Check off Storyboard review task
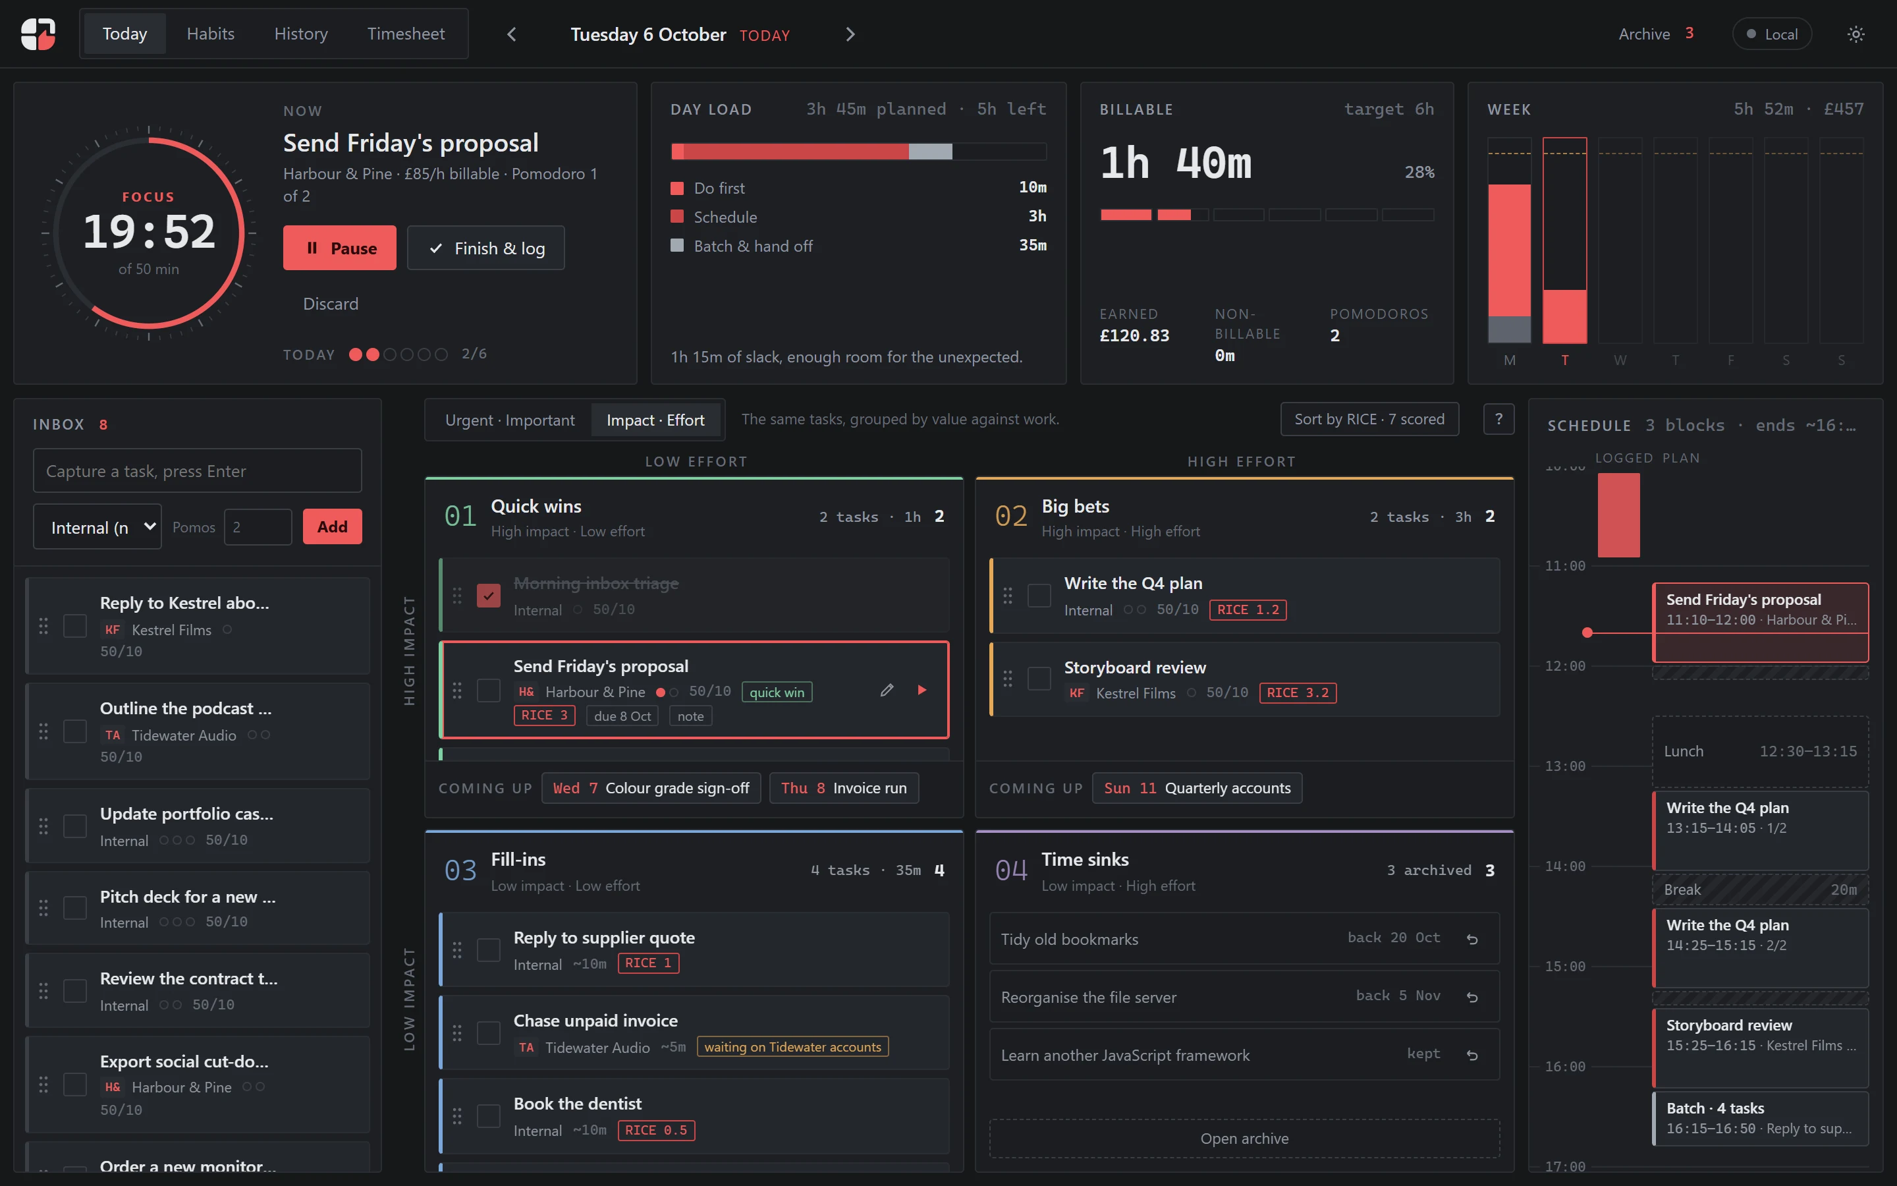The height and width of the screenshot is (1186, 1897). click(x=1039, y=679)
